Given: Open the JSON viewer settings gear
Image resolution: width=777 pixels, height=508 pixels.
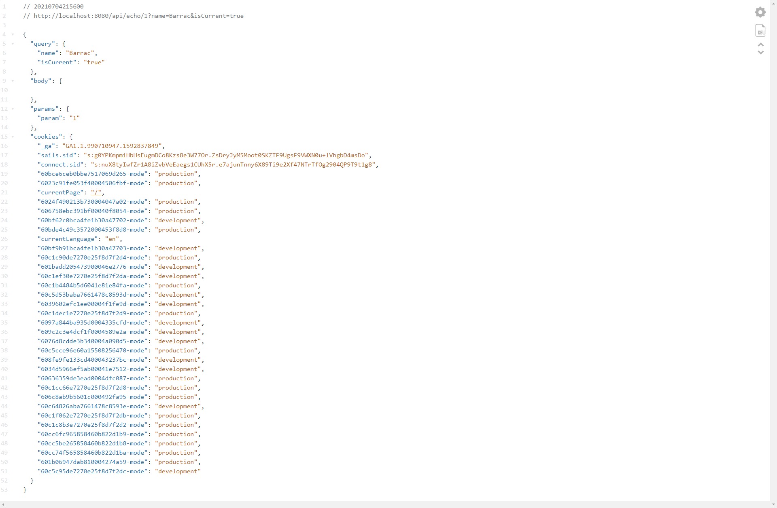Looking at the screenshot, I should tap(760, 12).
